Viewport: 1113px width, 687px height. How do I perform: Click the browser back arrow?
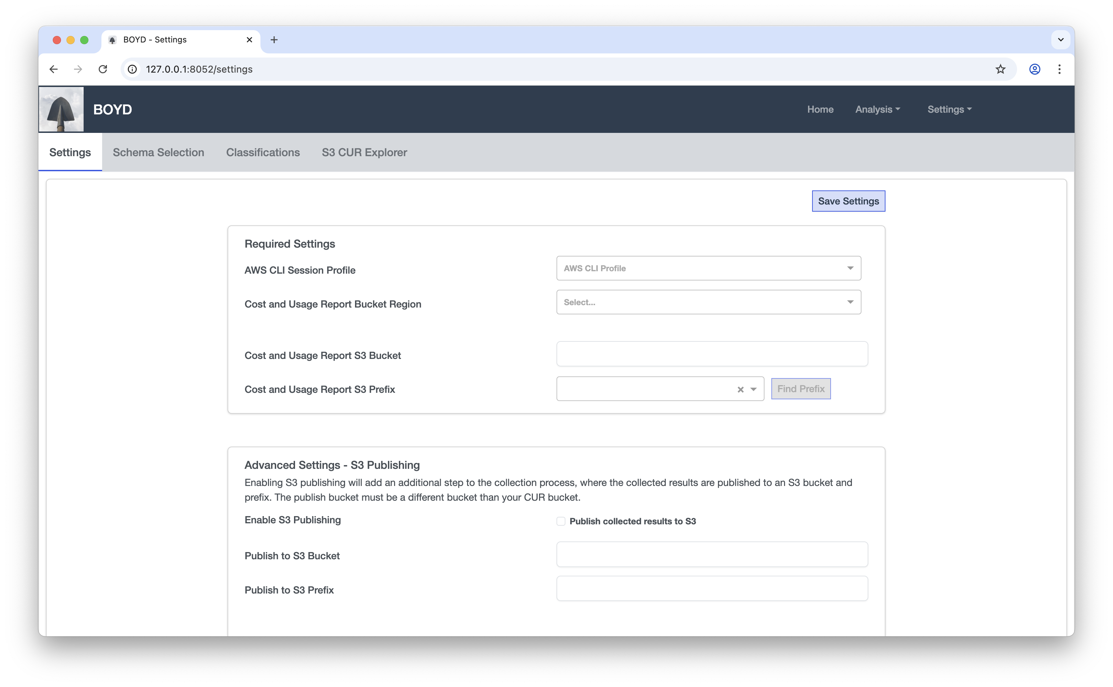[54, 69]
